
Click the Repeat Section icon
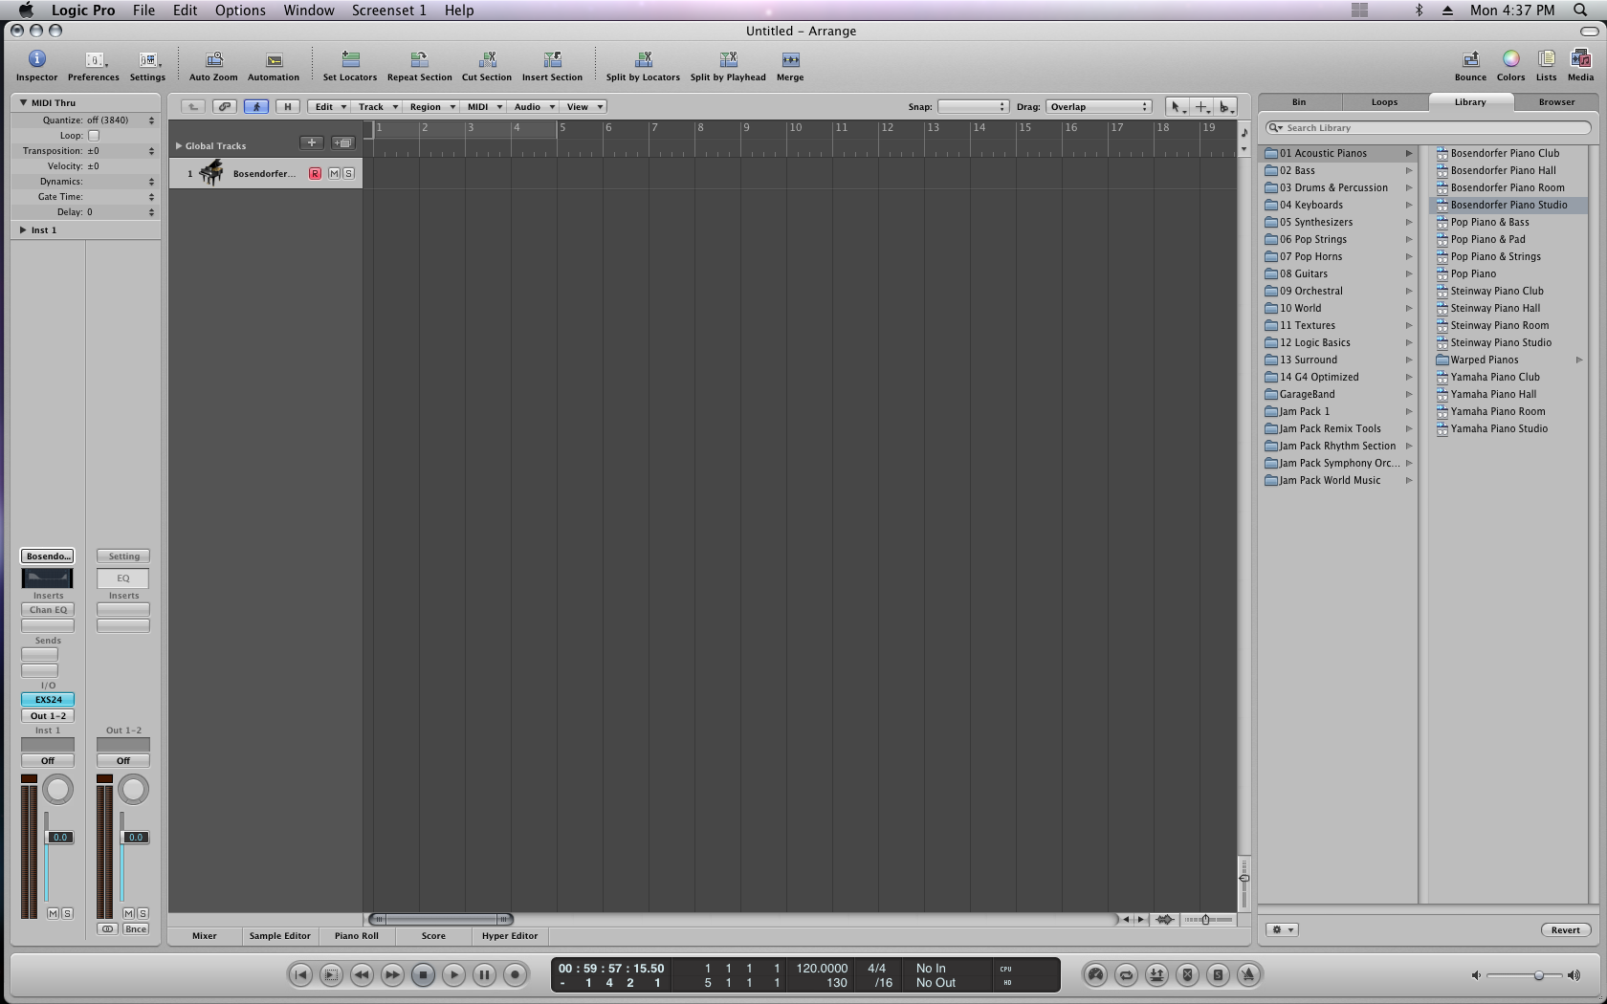tap(419, 65)
